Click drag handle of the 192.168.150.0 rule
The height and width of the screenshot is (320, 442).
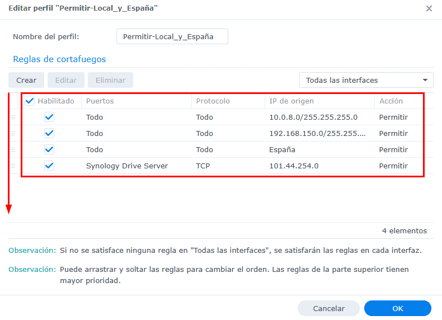13,134
